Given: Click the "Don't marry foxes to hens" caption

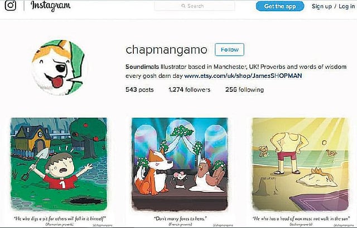Looking at the screenshot, I should coord(180,219).
